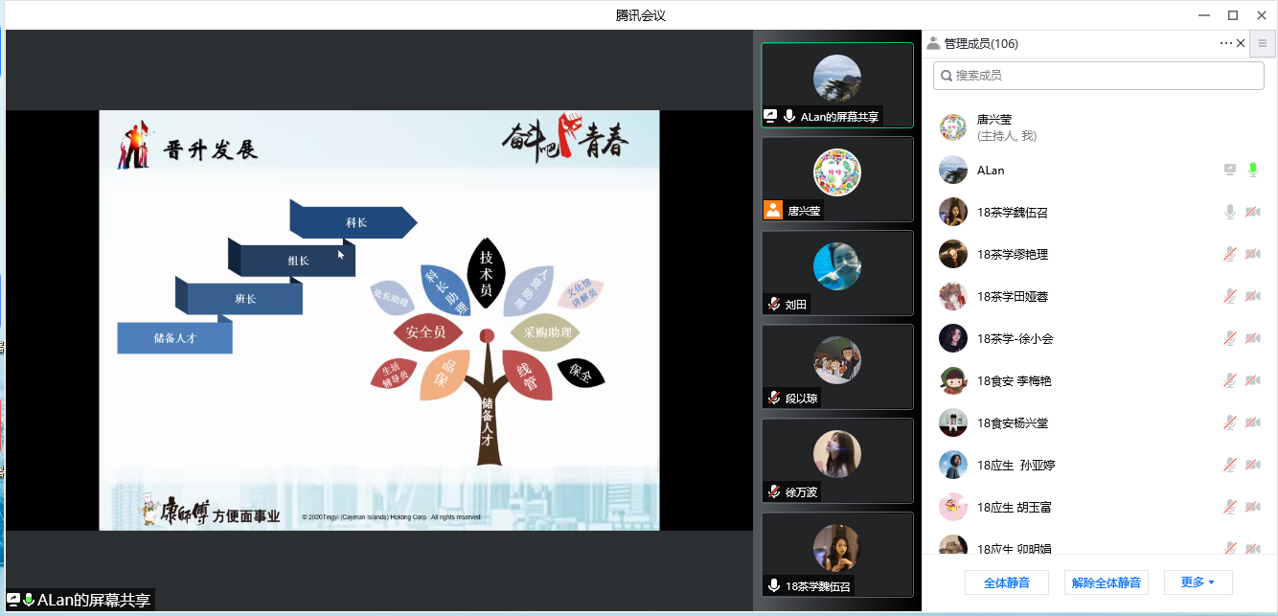Click the orange host icon on 唐兴莹's tile
Screen dimensions: 1278x616
pyautogui.click(x=773, y=211)
